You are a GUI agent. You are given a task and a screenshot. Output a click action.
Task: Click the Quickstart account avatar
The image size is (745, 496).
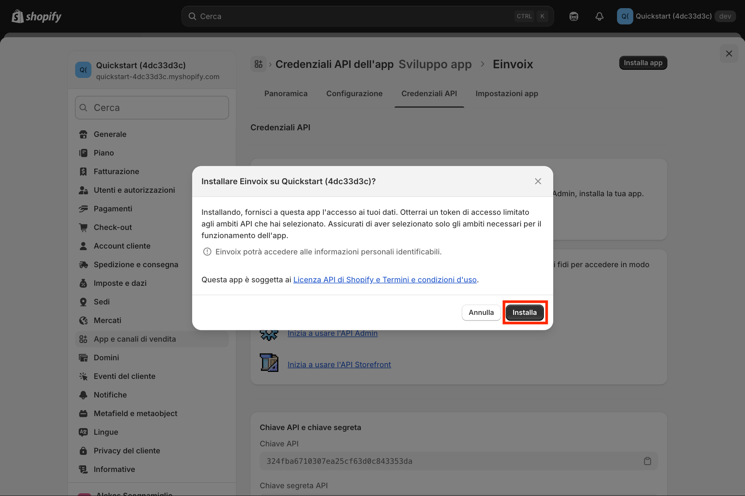tap(624, 16)
